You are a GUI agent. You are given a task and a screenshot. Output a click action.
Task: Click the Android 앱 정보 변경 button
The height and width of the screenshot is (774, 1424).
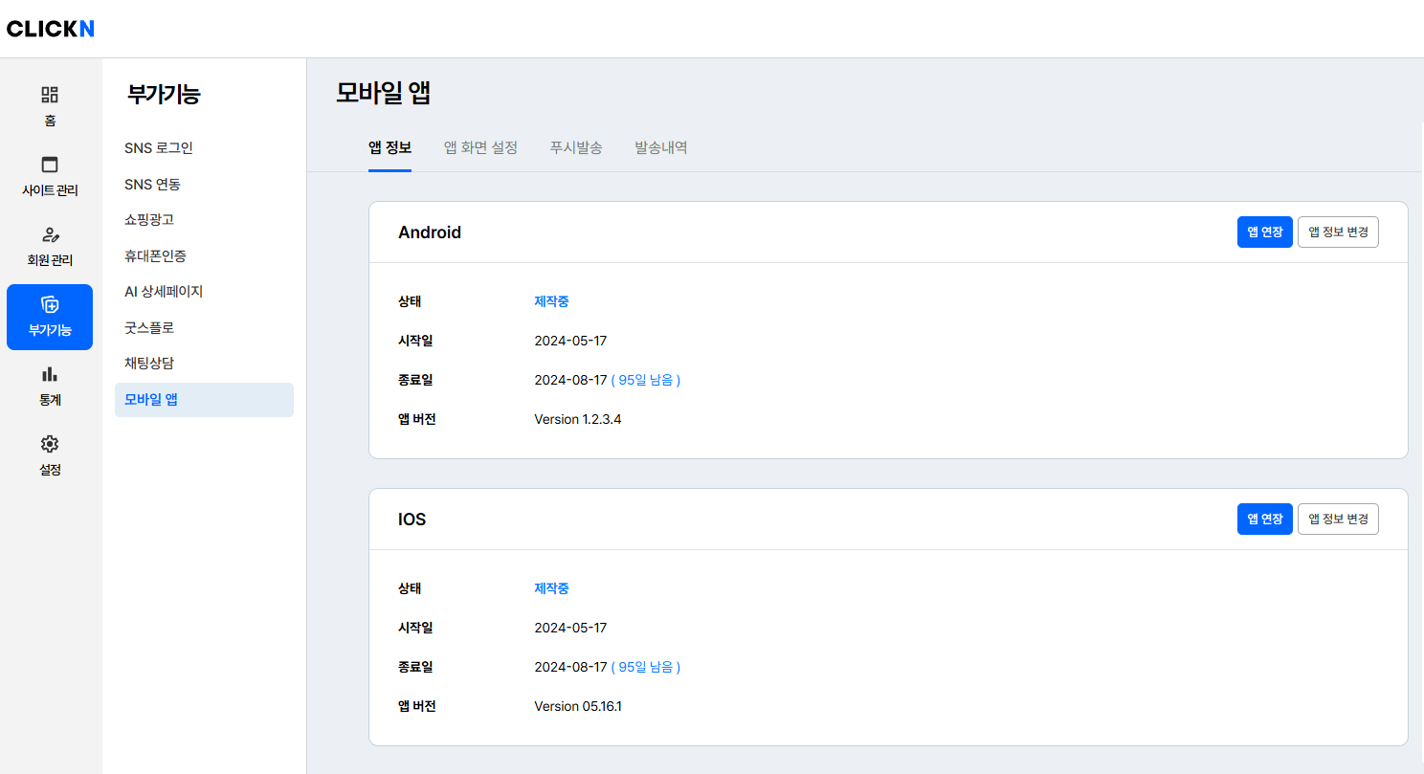point(1338,232)
